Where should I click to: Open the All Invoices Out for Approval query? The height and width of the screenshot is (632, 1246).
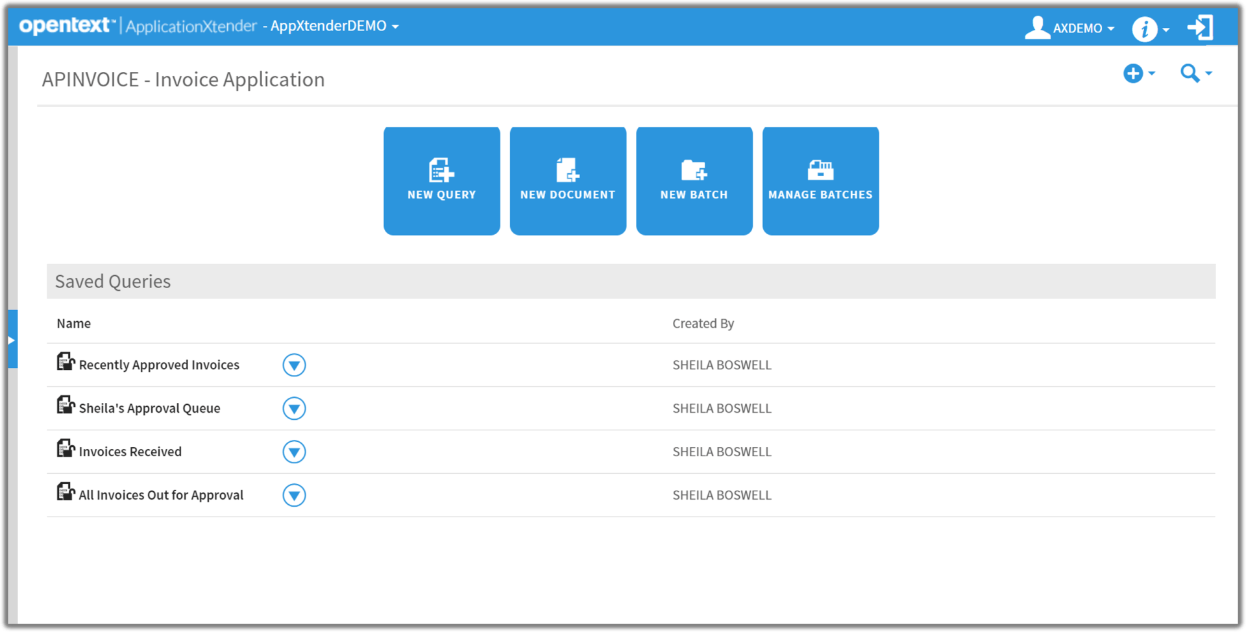(160, 494)
